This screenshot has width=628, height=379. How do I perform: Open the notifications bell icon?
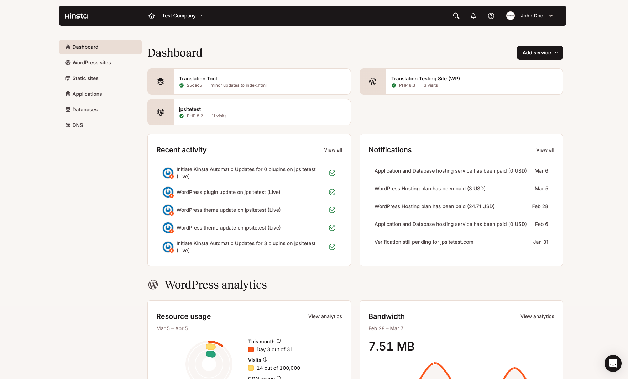click(x=473, y=16)
